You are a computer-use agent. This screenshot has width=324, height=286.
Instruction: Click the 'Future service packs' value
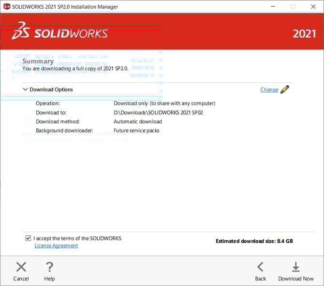(x=136, y=131)
